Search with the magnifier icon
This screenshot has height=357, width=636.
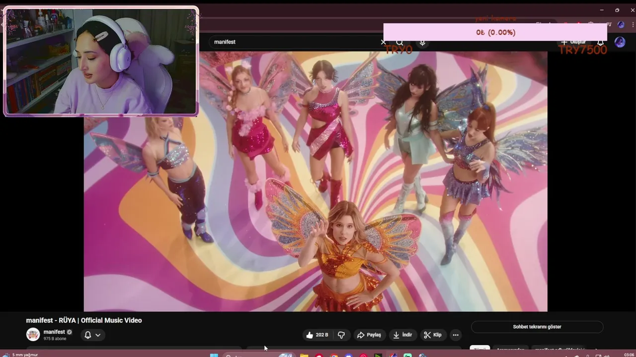[399, 42]
